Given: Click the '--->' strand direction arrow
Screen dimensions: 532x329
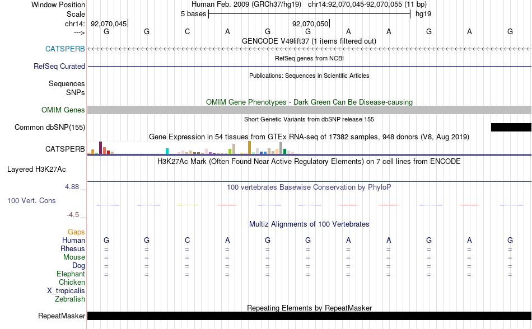Looking at the screenshot, I should tap(80, 32).
